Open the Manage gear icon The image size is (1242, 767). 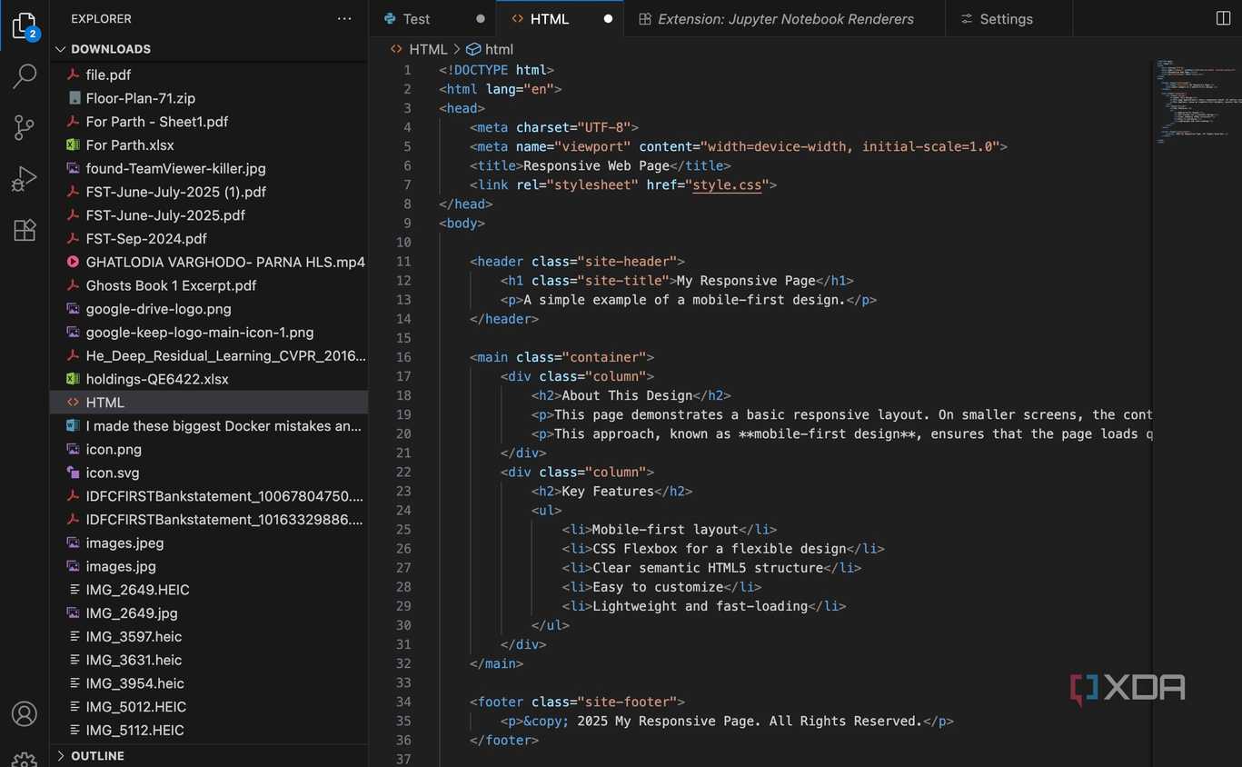point(25,759)
